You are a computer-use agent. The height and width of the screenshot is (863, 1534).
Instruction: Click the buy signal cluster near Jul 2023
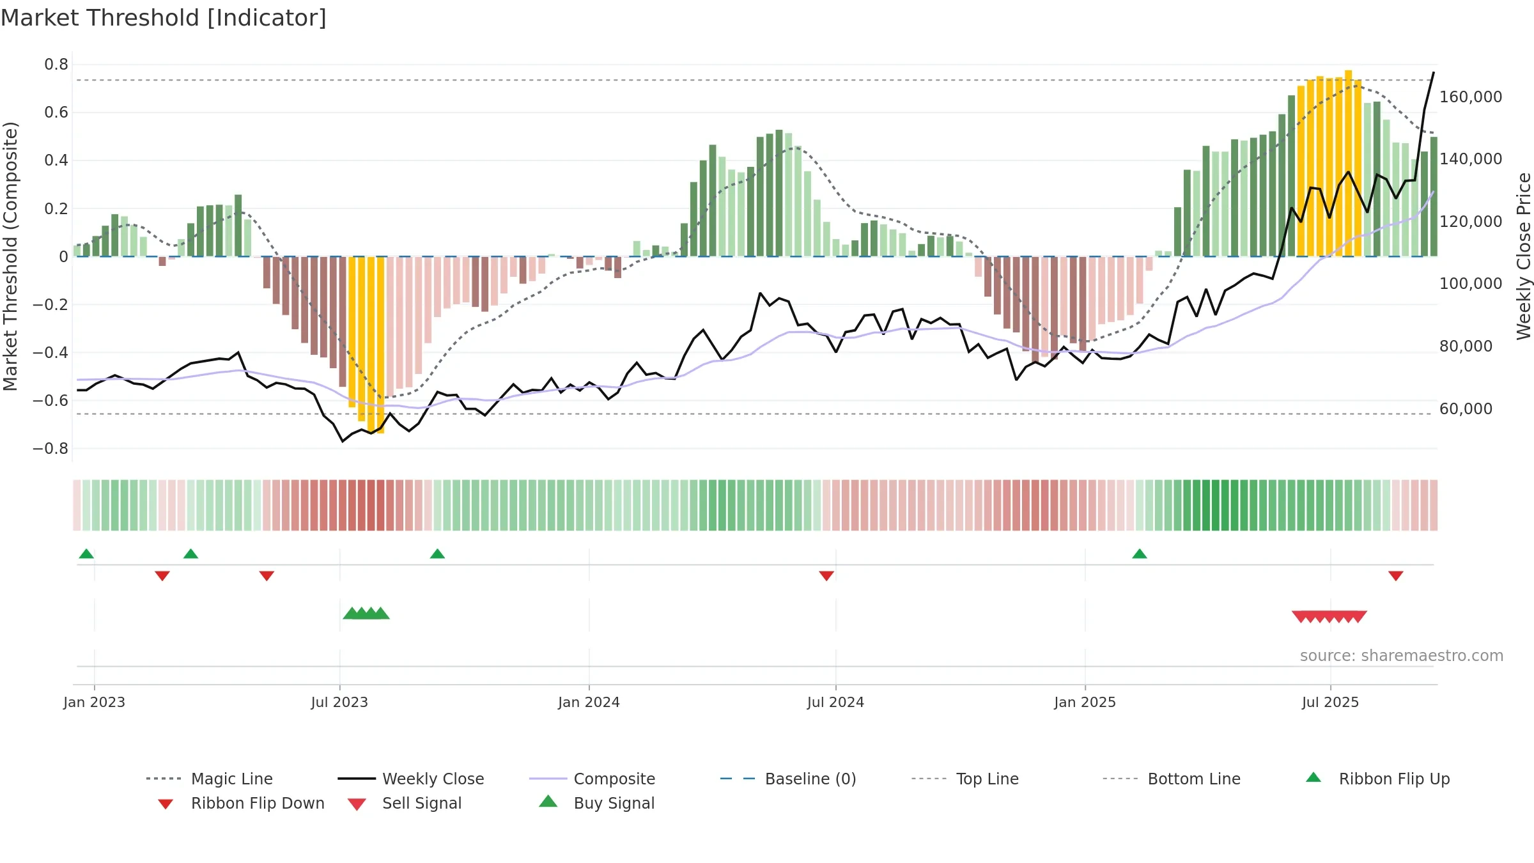(x=366, y=614)
